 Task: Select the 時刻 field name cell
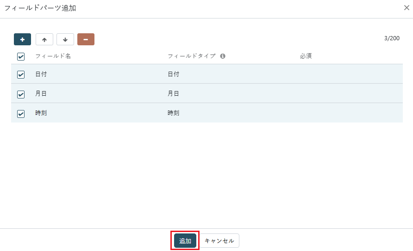click(x=41, y=113)
